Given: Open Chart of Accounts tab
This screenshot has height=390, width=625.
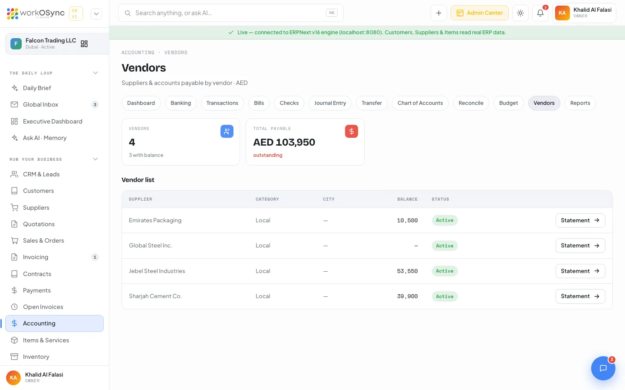Looking at the screenshot, I should (x=420, y=103).
